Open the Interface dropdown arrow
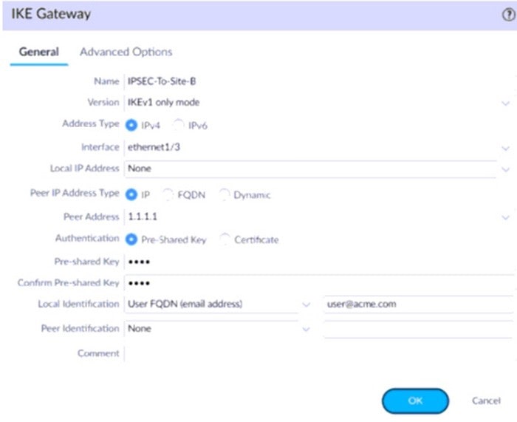The width and height of the screenshot is (517, 422). pyautogui.click(x=505, y=148)
